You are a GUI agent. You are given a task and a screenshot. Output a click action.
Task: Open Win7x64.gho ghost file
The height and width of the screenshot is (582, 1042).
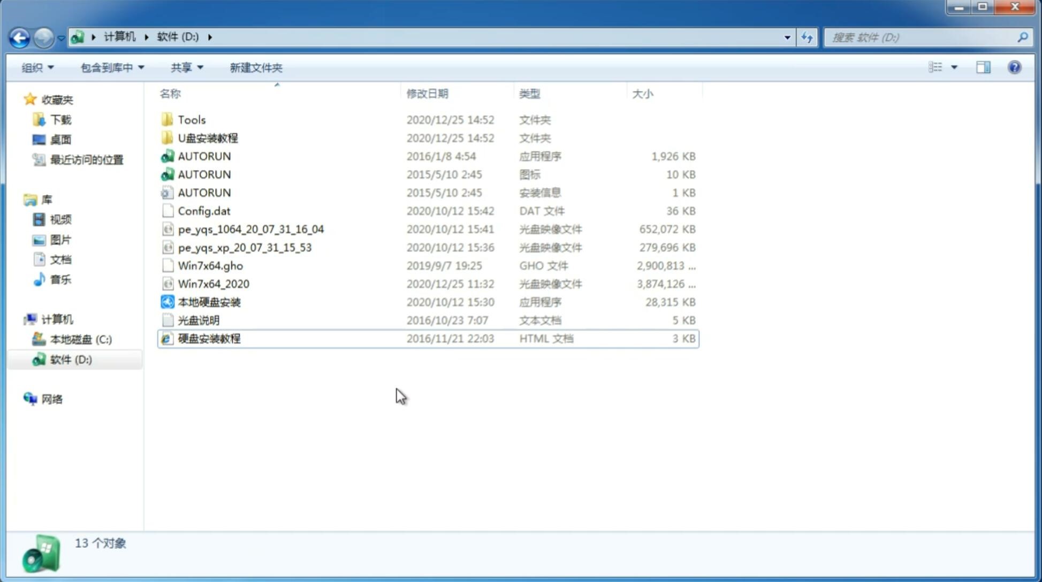coord(211,265)
